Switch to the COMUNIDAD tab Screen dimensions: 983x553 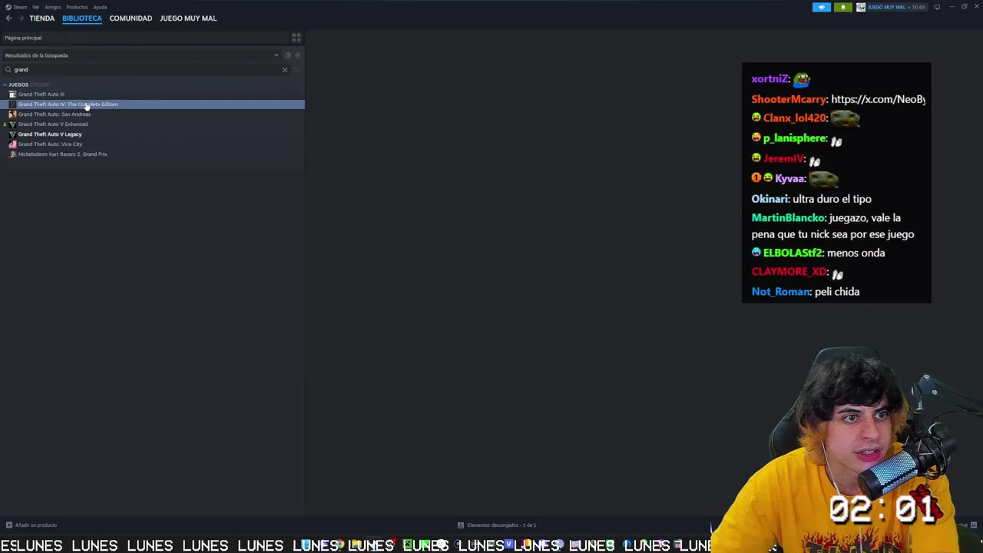(x=131, y=18)
